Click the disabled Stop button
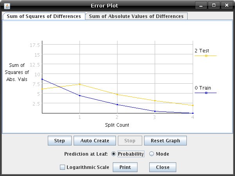Screen dimensions: 235x176 tap(130, 141)
